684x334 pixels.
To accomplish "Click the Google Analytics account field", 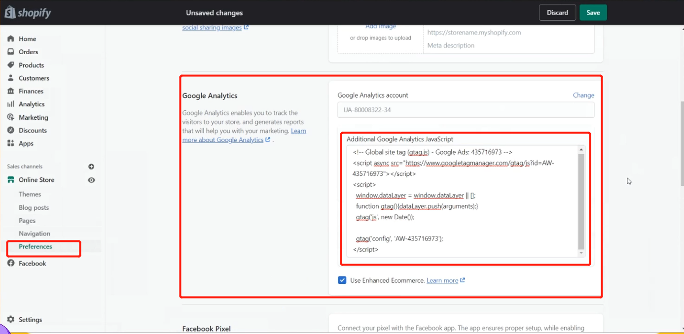I will tap(466, 110).
